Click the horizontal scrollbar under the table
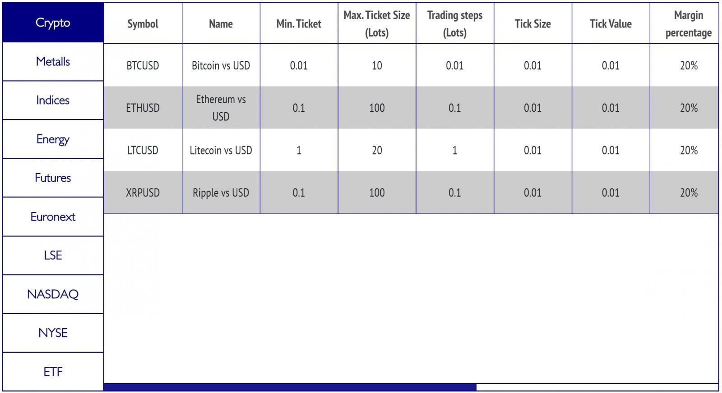Viewport: 722px width, 393px height. (290, 387)
